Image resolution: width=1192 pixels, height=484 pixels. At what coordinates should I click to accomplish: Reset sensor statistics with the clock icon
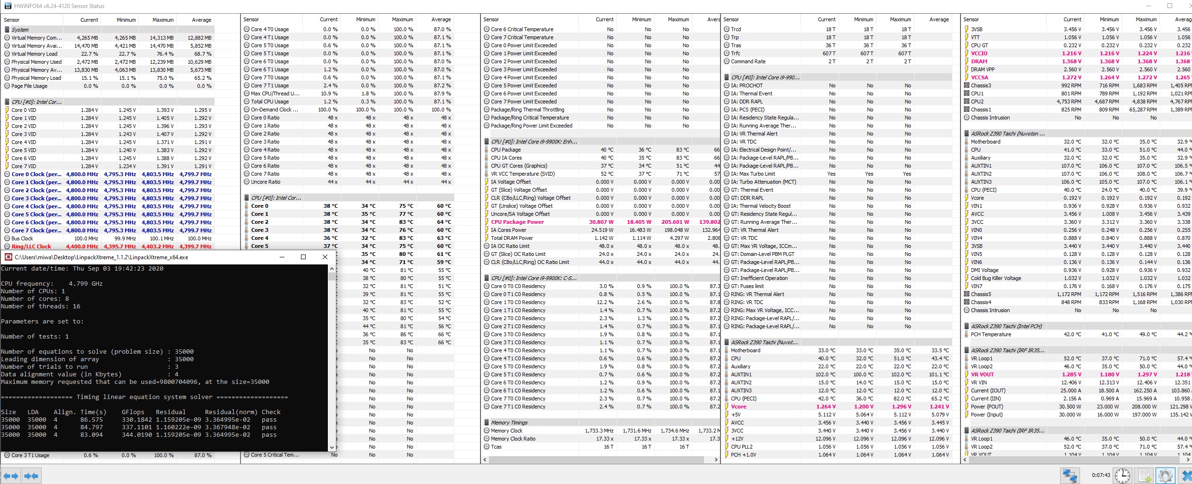click(1123, 476)
